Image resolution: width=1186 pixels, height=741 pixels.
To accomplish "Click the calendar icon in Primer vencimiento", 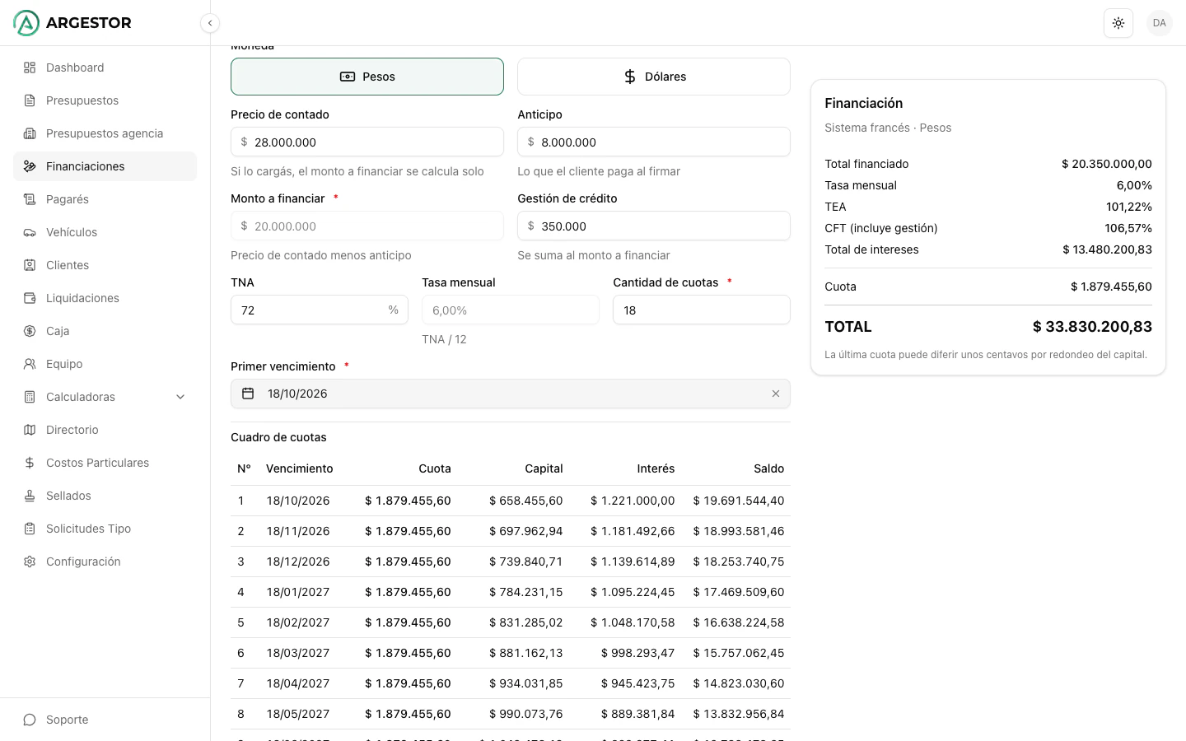I will point(248,394).
